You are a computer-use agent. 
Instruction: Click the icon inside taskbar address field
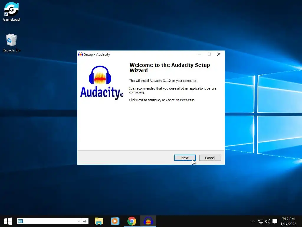coord(20,221)
